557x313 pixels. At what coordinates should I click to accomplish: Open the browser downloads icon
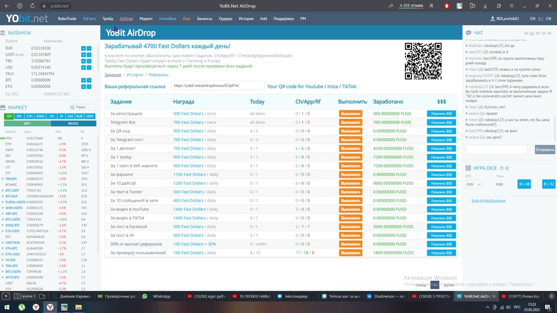pyautogui.click(x=485, y=6)
